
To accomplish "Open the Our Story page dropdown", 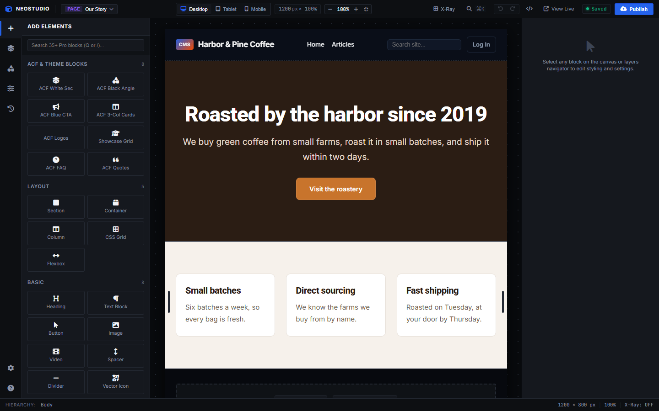I will 89,9.
